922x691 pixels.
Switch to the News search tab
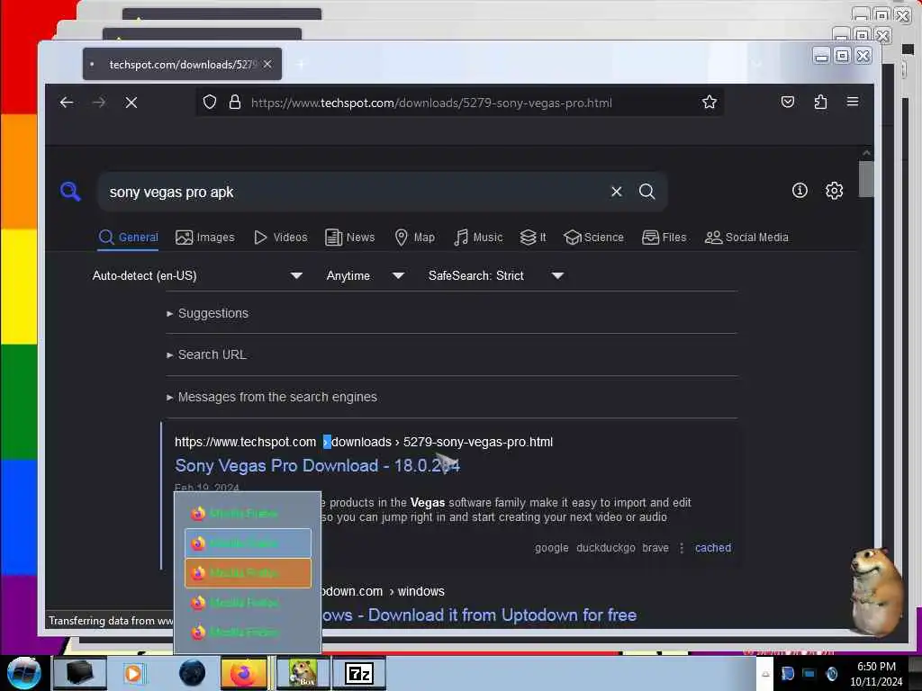click(350, 237)
